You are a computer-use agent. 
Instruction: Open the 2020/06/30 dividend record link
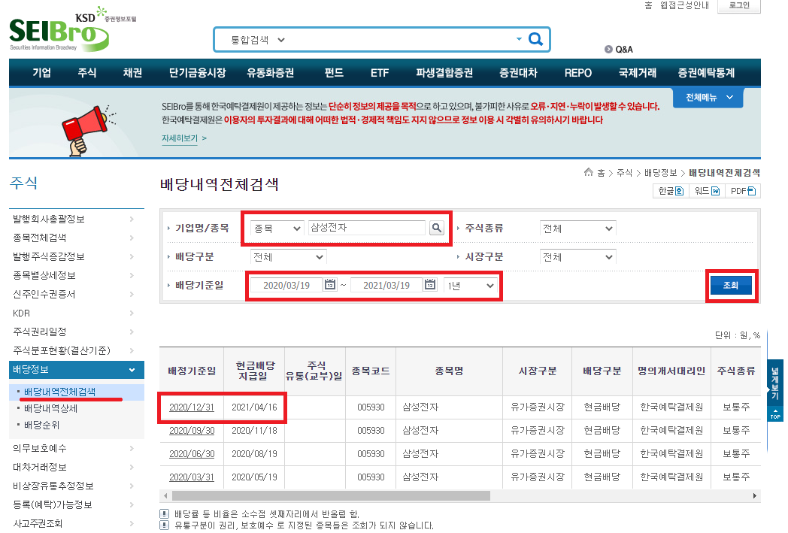tap(192, 453)
